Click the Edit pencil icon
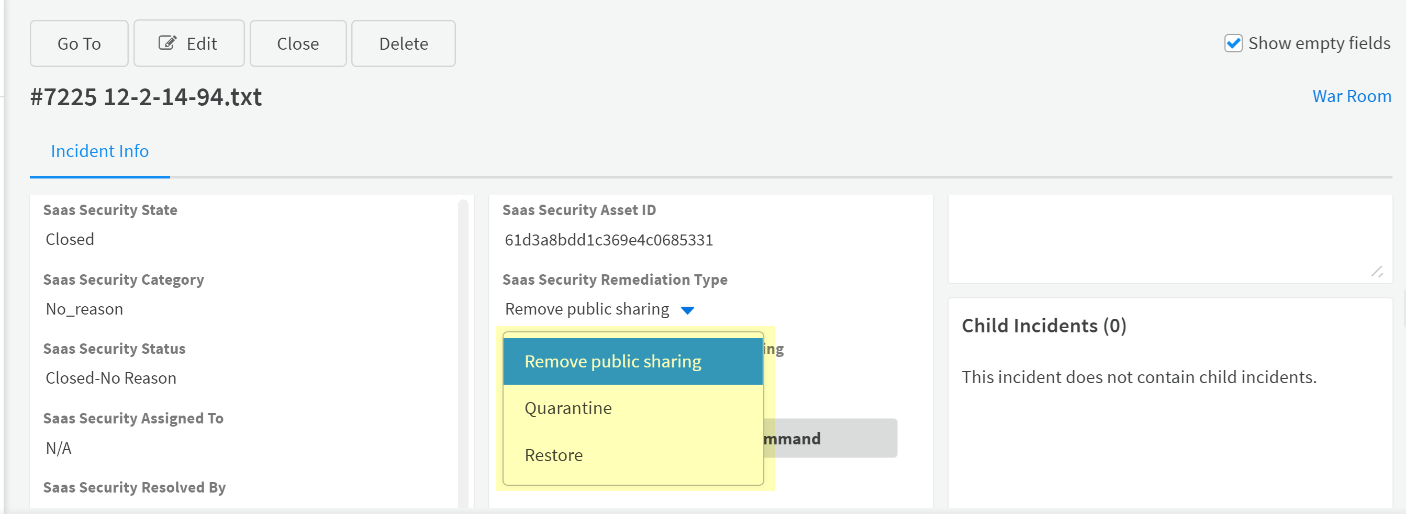This screenshot has height=514, width=1406. coord(167,42)
